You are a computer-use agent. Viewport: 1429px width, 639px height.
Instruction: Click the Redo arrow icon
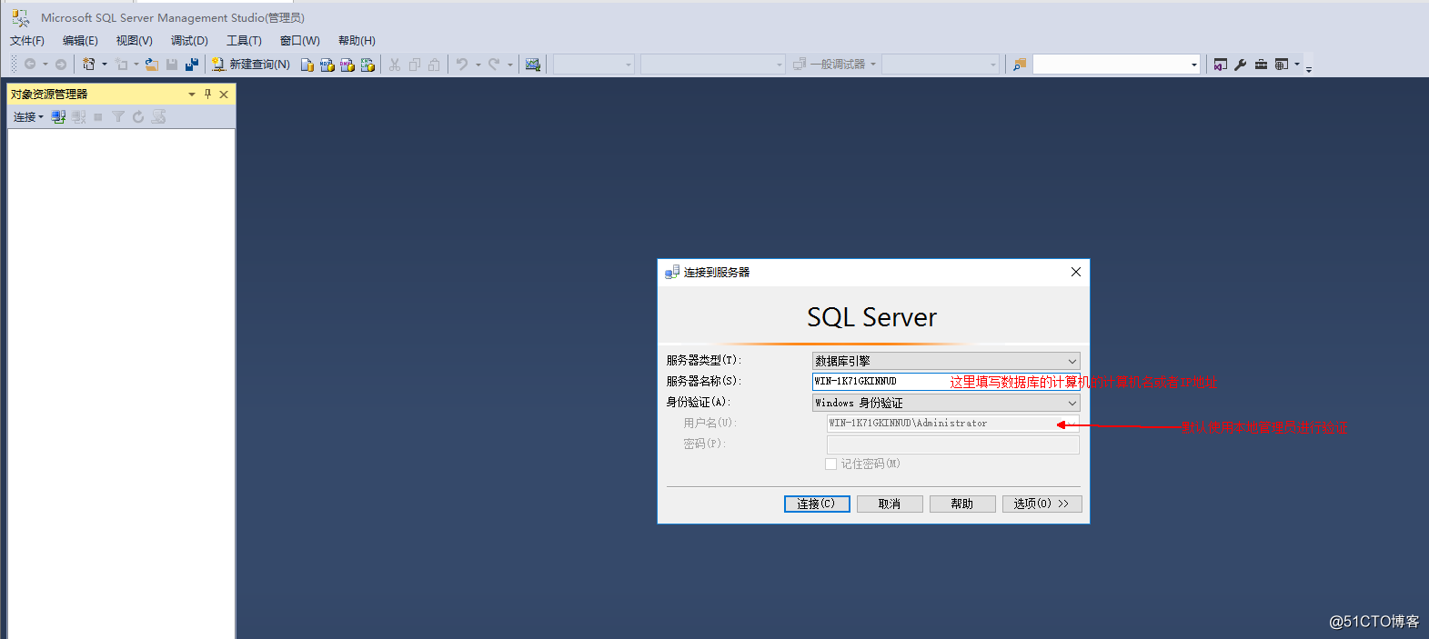coord(494,65)
